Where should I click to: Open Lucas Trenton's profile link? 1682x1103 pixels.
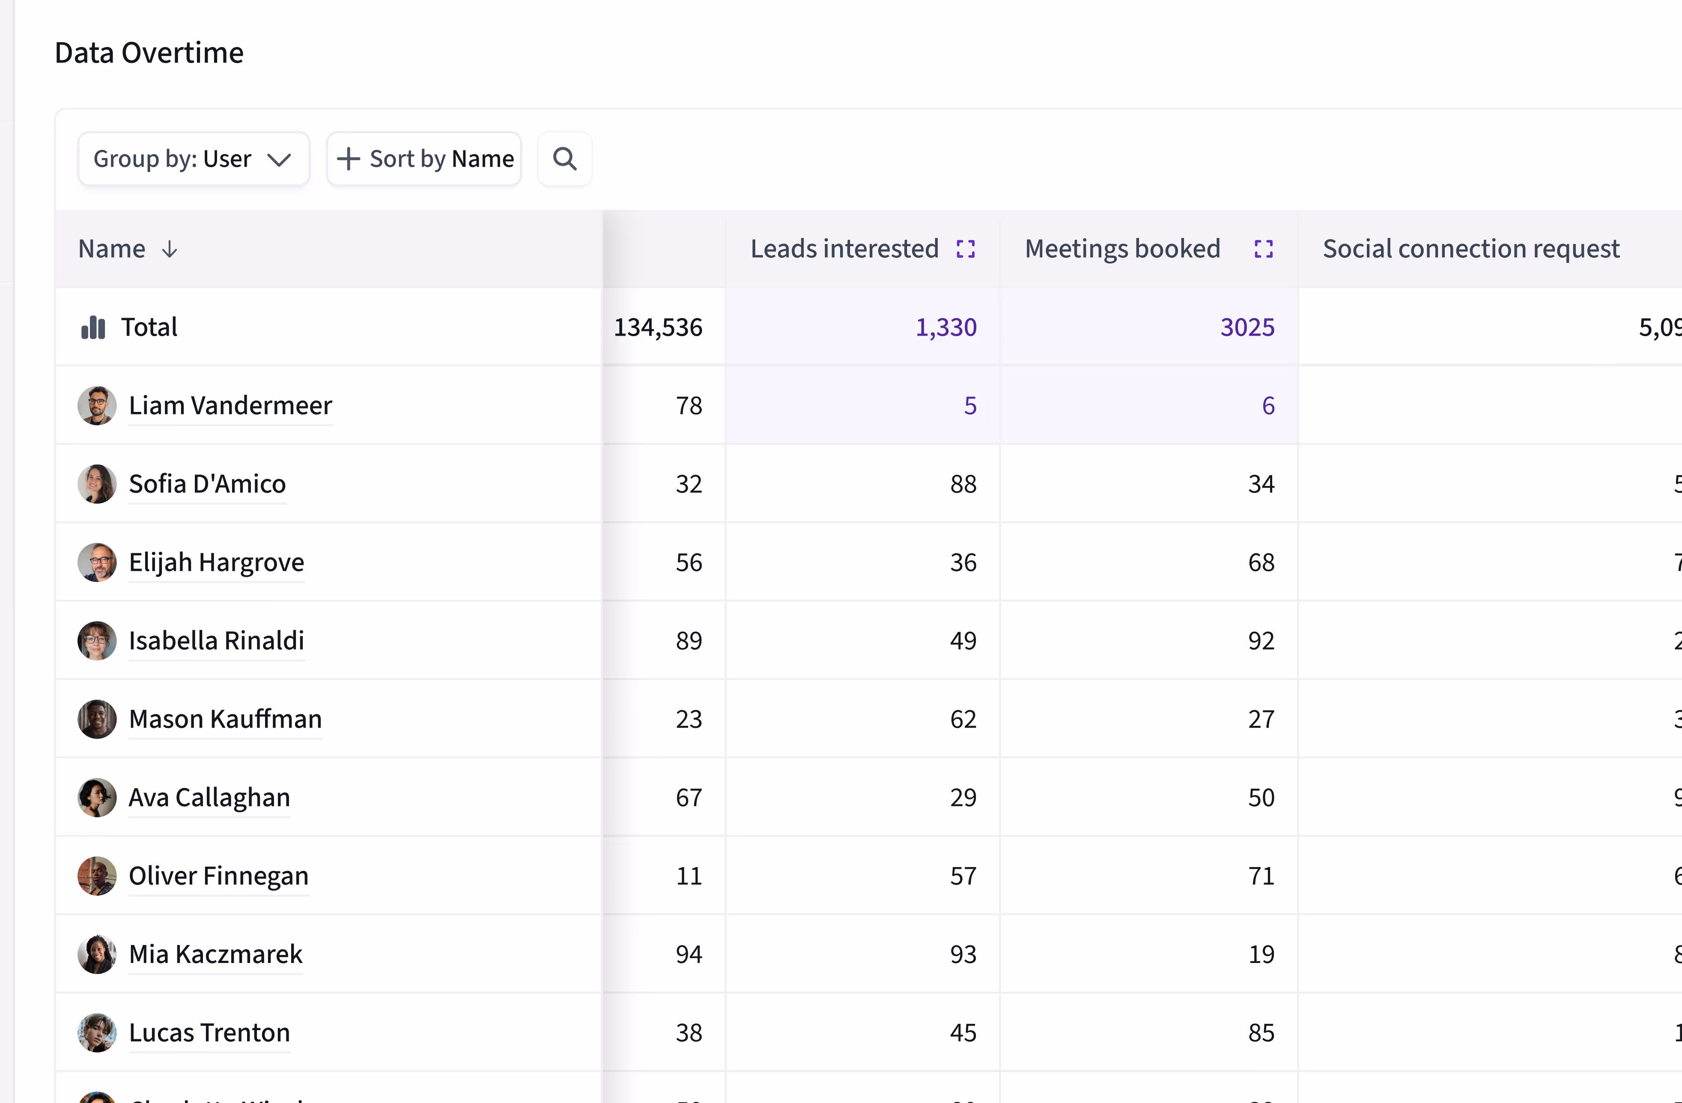[209, 1033]
